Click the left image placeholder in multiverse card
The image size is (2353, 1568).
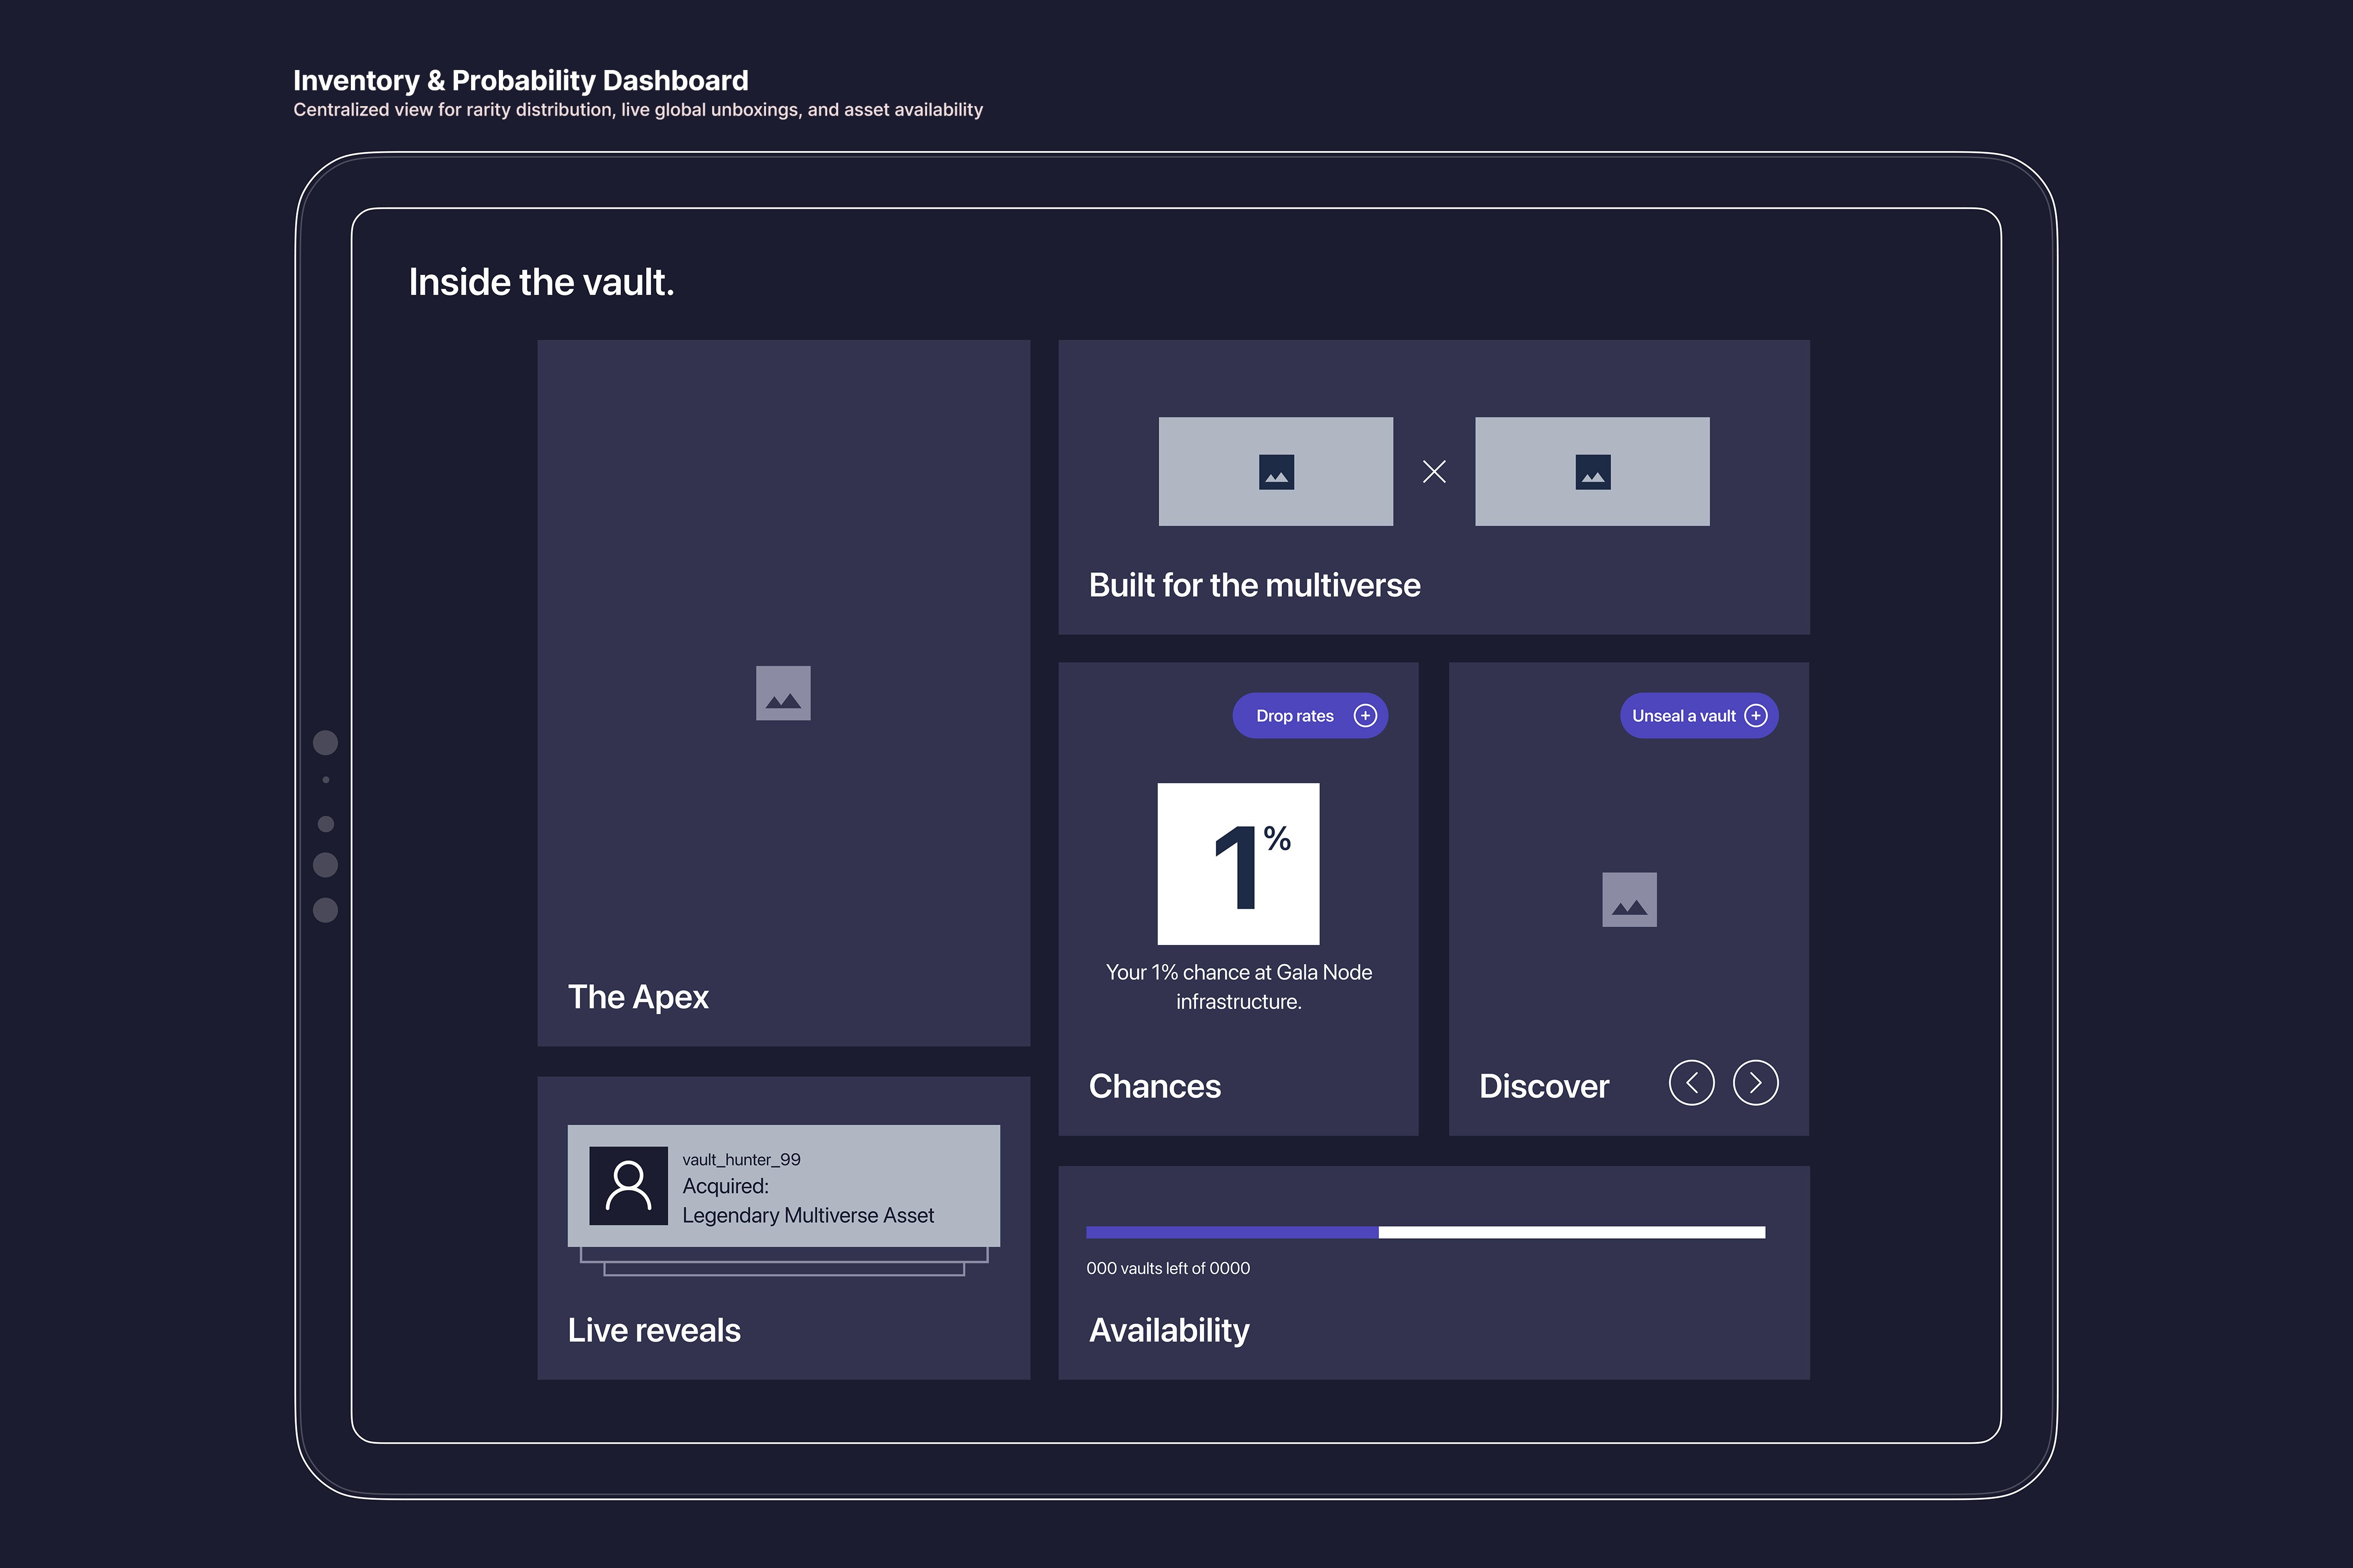(1275, 471)
